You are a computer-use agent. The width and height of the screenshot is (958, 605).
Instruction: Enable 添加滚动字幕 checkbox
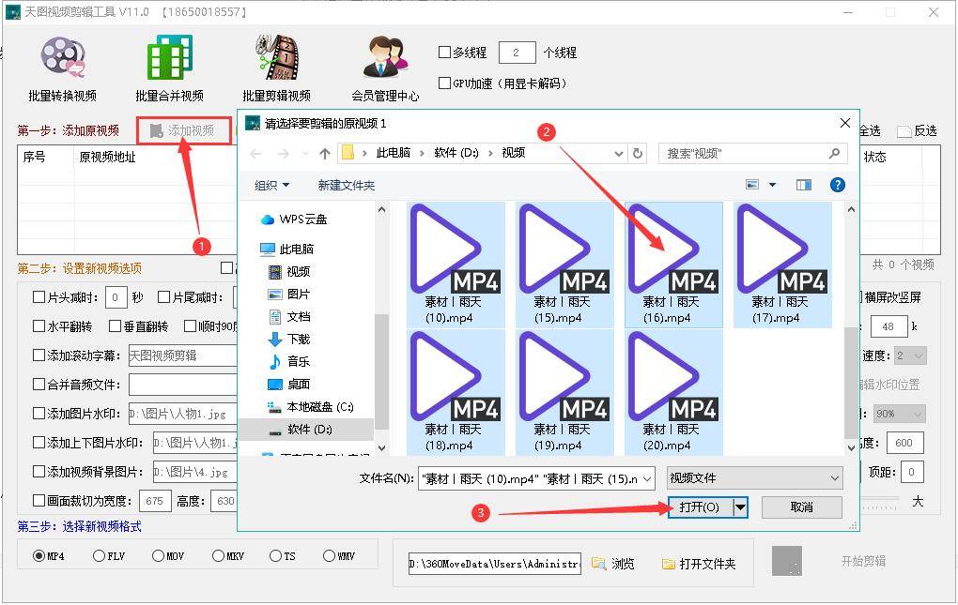39,355
